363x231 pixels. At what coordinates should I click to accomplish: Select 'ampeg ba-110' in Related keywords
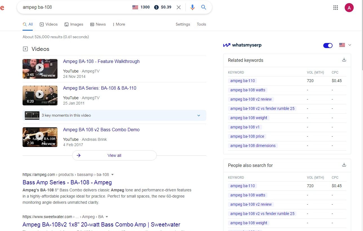[242, 81]
